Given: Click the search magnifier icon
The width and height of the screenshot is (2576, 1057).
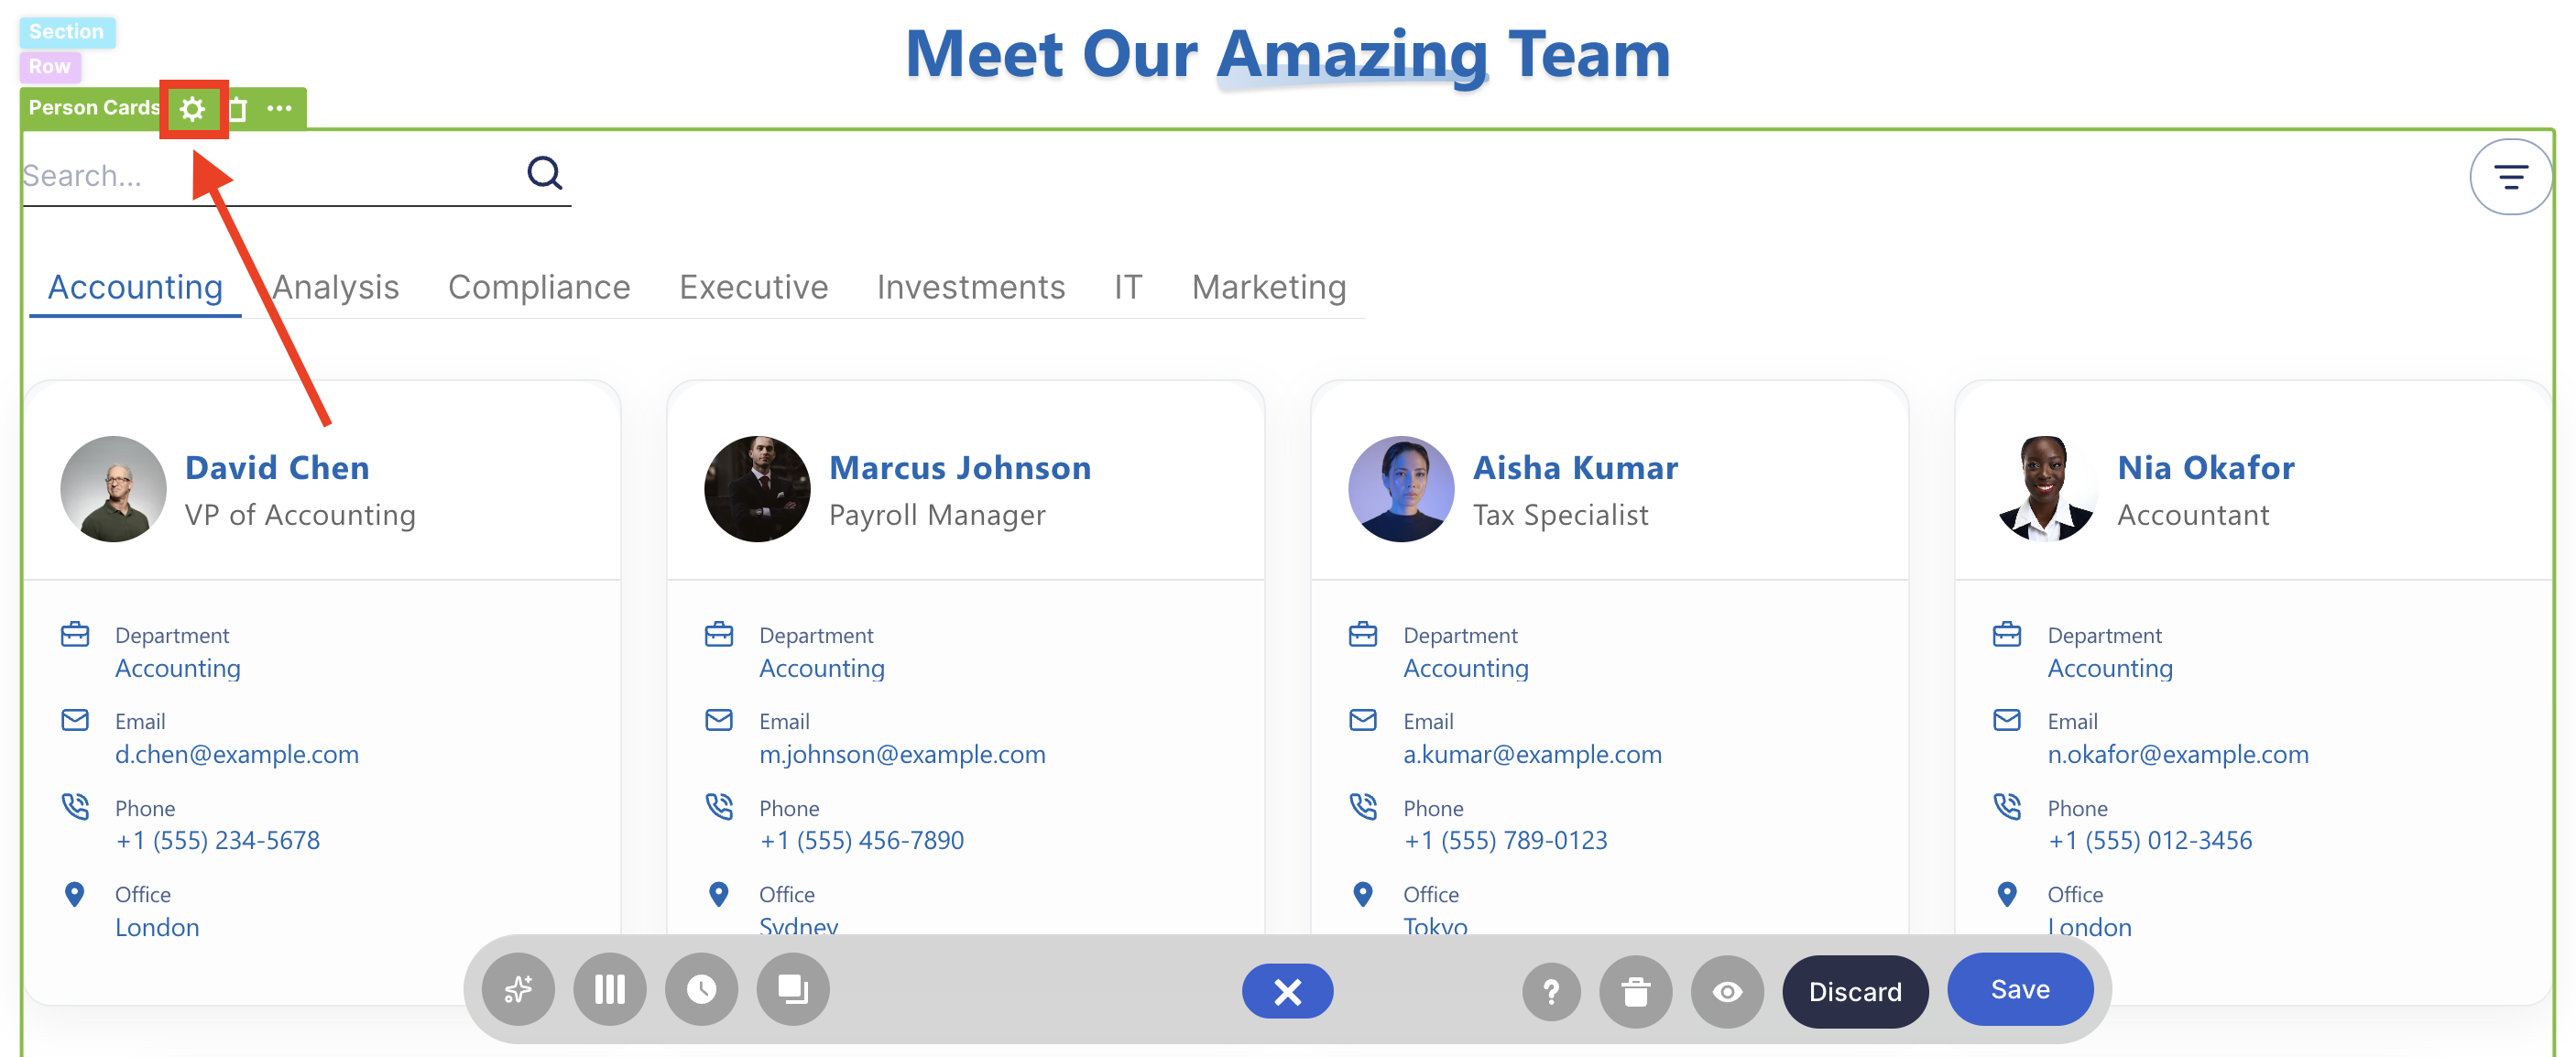Looking at the screenshot, I should [x=544, y=173].
